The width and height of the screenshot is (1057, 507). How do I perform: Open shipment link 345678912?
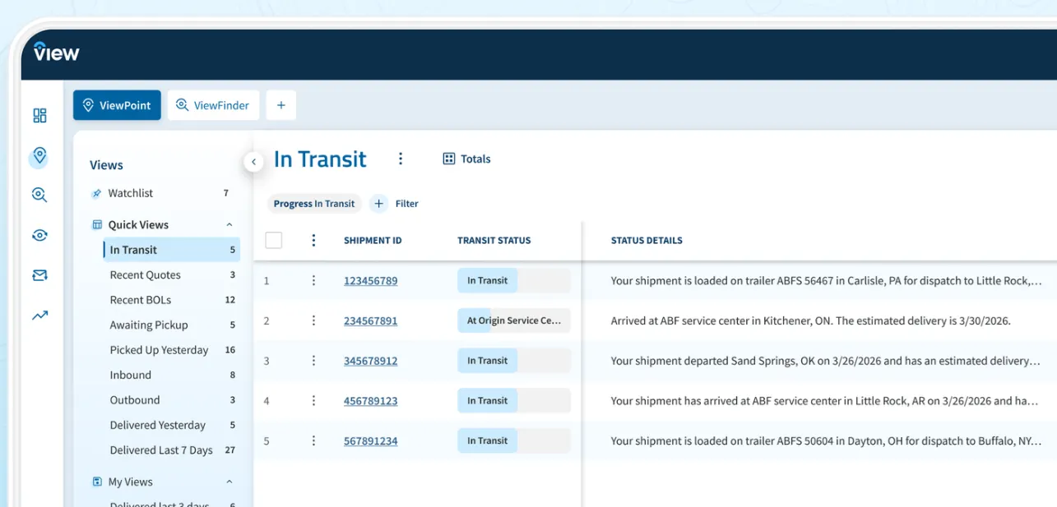370,361
